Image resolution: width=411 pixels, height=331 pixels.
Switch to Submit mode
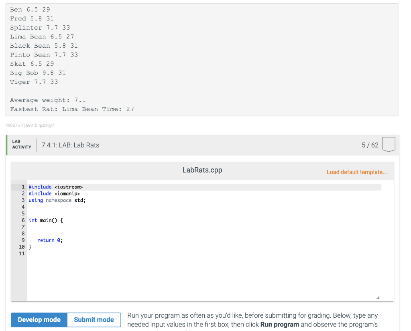coord(94,320)
